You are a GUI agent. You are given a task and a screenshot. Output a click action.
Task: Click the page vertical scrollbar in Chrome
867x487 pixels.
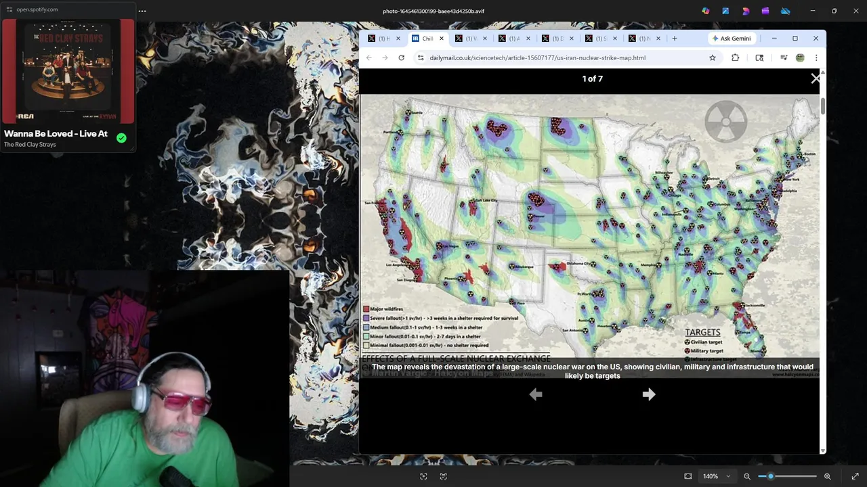pyautogui.click(x=823, y=106)
